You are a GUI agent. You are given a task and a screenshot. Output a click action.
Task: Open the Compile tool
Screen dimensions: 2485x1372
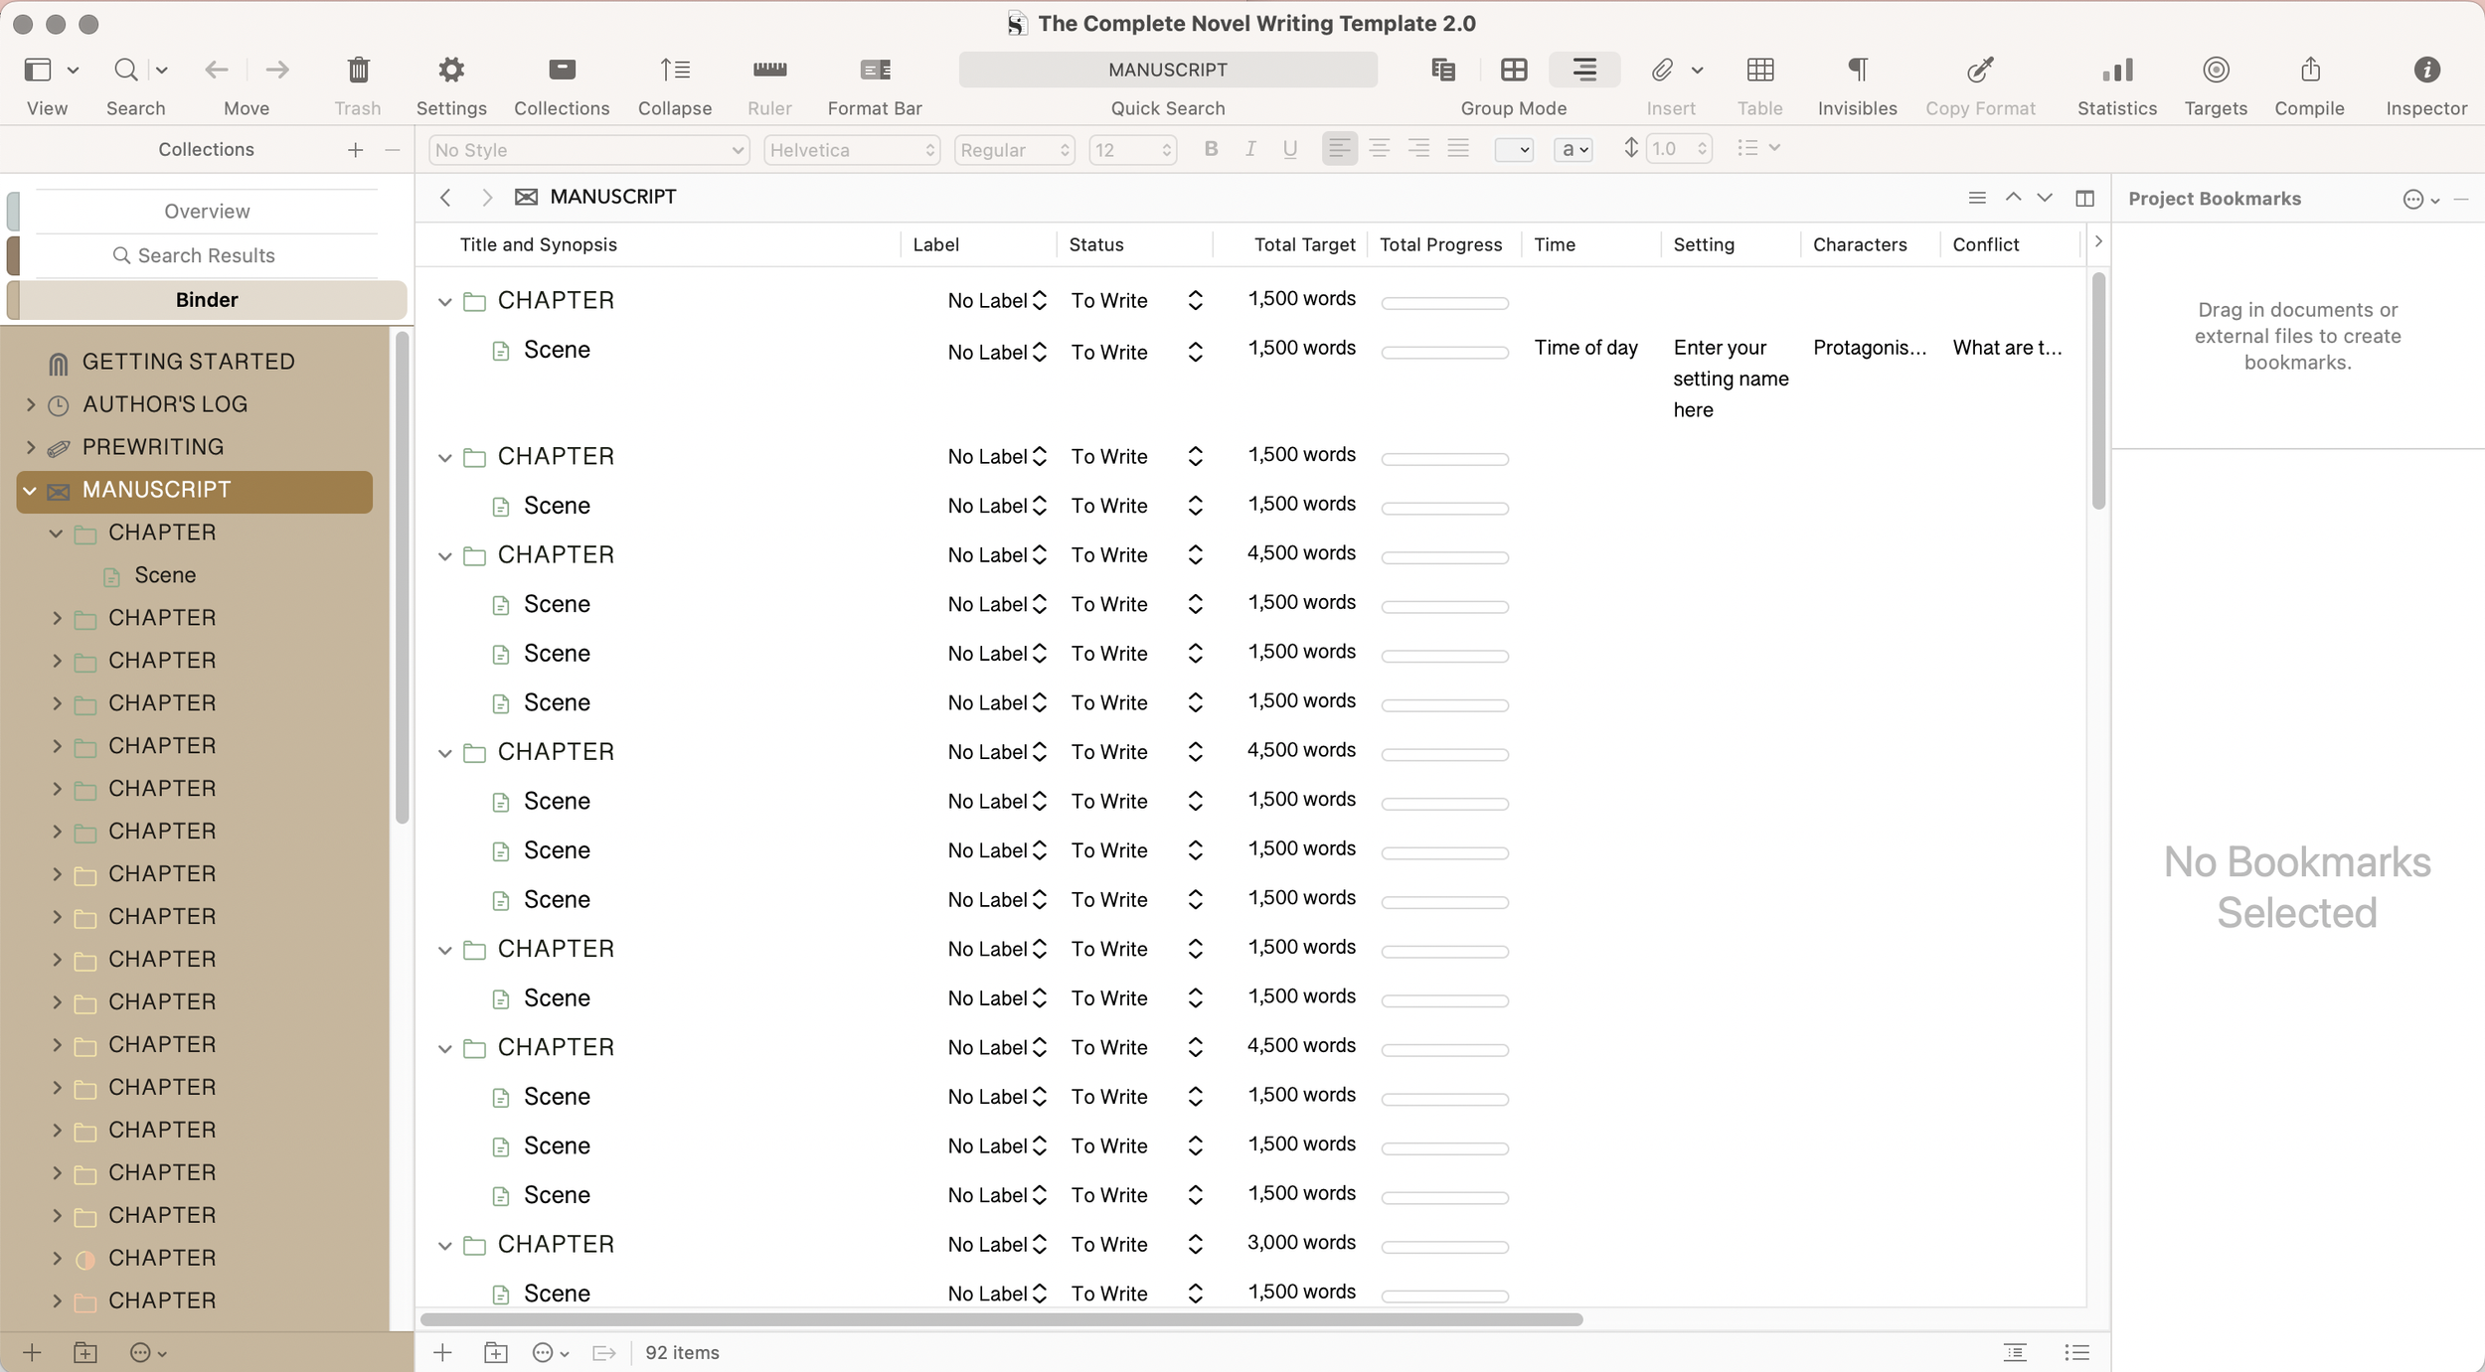click(x=2309, y=71)
